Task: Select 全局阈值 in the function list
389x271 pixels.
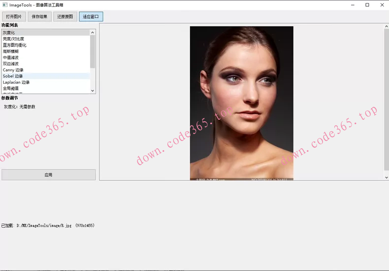Action: click(x=11, y=89)
